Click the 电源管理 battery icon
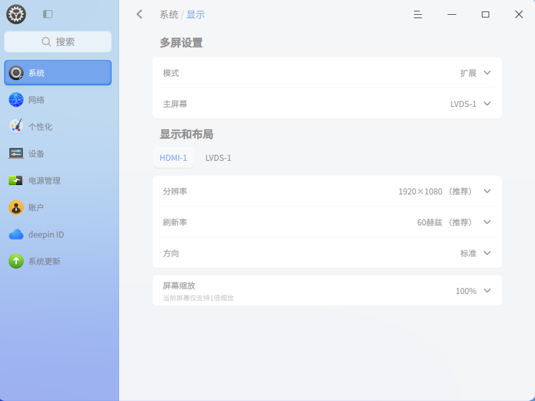The image size is (535, 401). (x=15, y=180)
